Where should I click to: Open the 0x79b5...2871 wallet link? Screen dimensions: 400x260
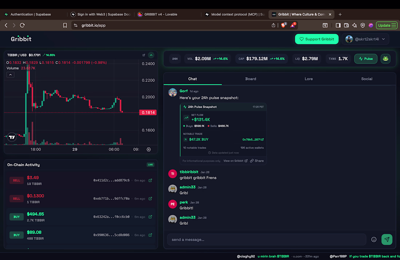tap(253, 140)
